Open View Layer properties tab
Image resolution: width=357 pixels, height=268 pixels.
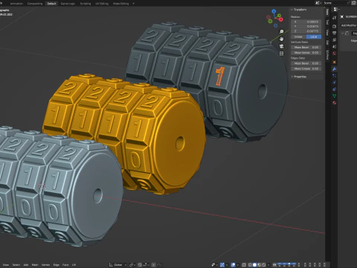pyautogui.click(x=334, y=39)
